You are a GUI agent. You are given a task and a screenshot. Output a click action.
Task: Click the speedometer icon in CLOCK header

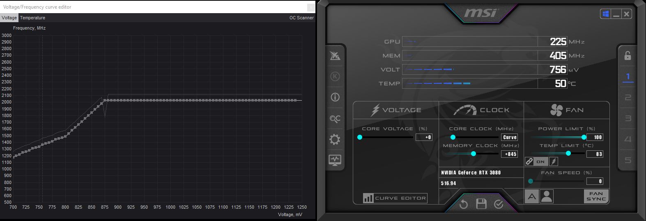[465, 110]
